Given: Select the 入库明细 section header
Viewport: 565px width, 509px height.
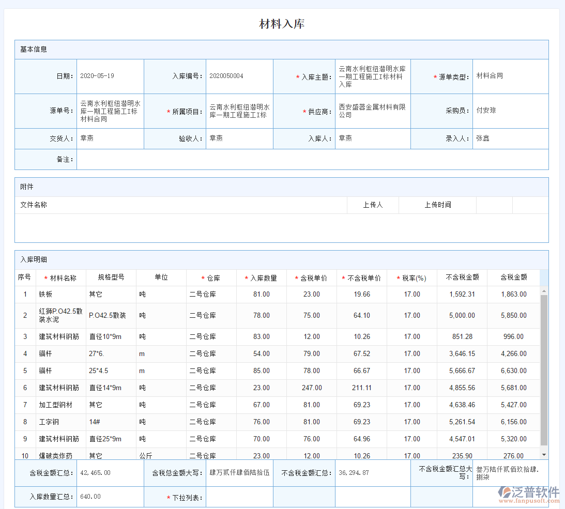Looking at the screenshot, I should (x=34, y=260).
